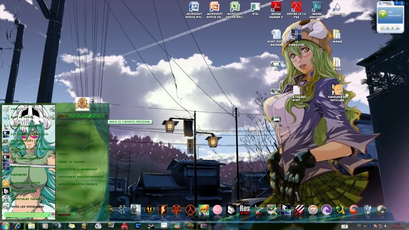Open Lista Themes Win7 text file
This screenshot has width=409, height=230.
[x=296, y=93]
